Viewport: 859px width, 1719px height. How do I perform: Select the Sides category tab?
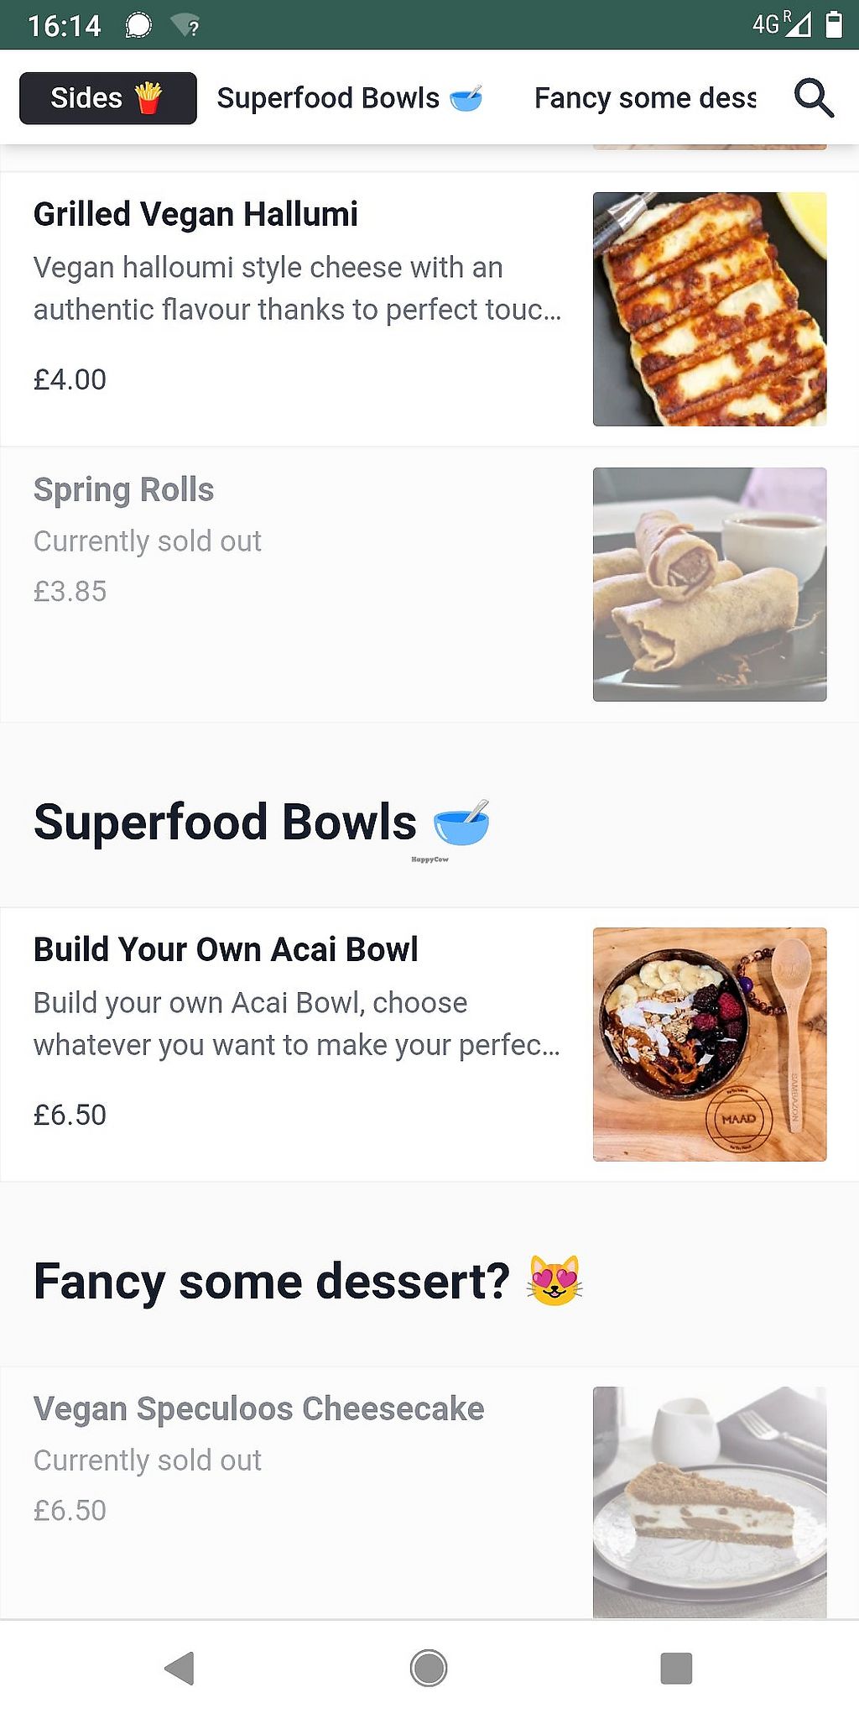pos(107,98)
